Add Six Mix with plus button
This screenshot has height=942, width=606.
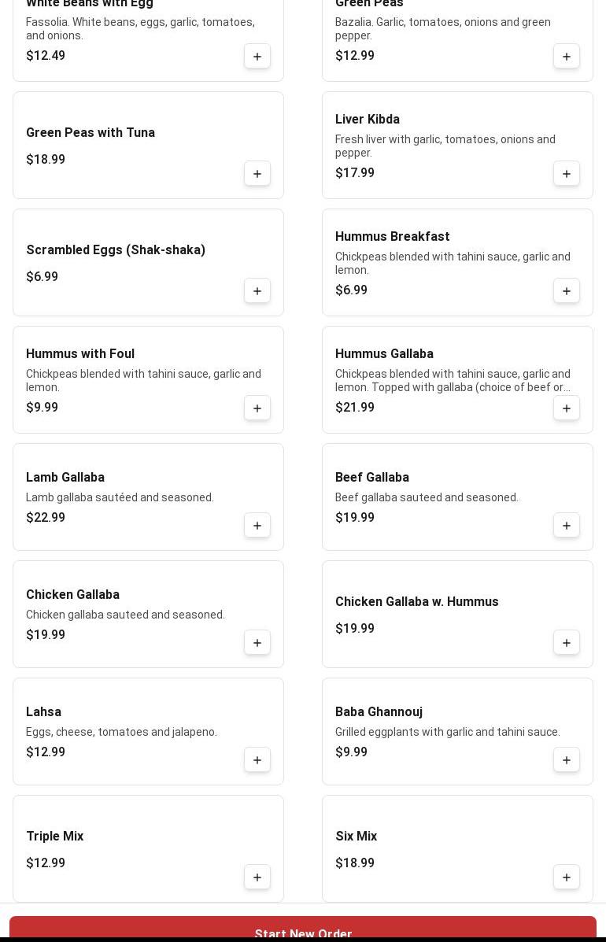[x=567, y=877]
